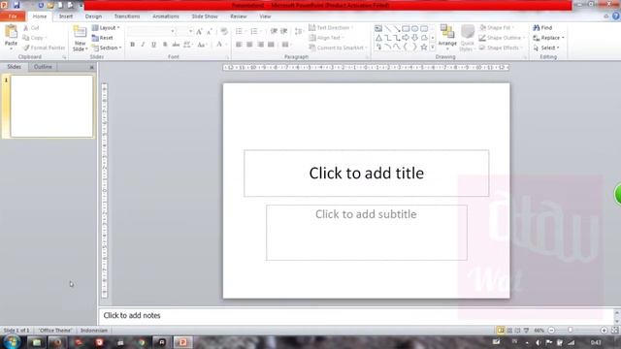This screenshot has height=349, width=621.
Task: Click the zoom slider handle
Action: coord(571,330)
